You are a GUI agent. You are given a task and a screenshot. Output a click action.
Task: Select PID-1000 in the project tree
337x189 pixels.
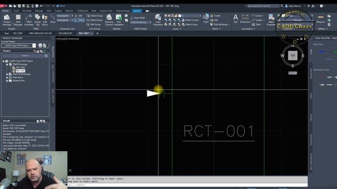pos(21,68)
